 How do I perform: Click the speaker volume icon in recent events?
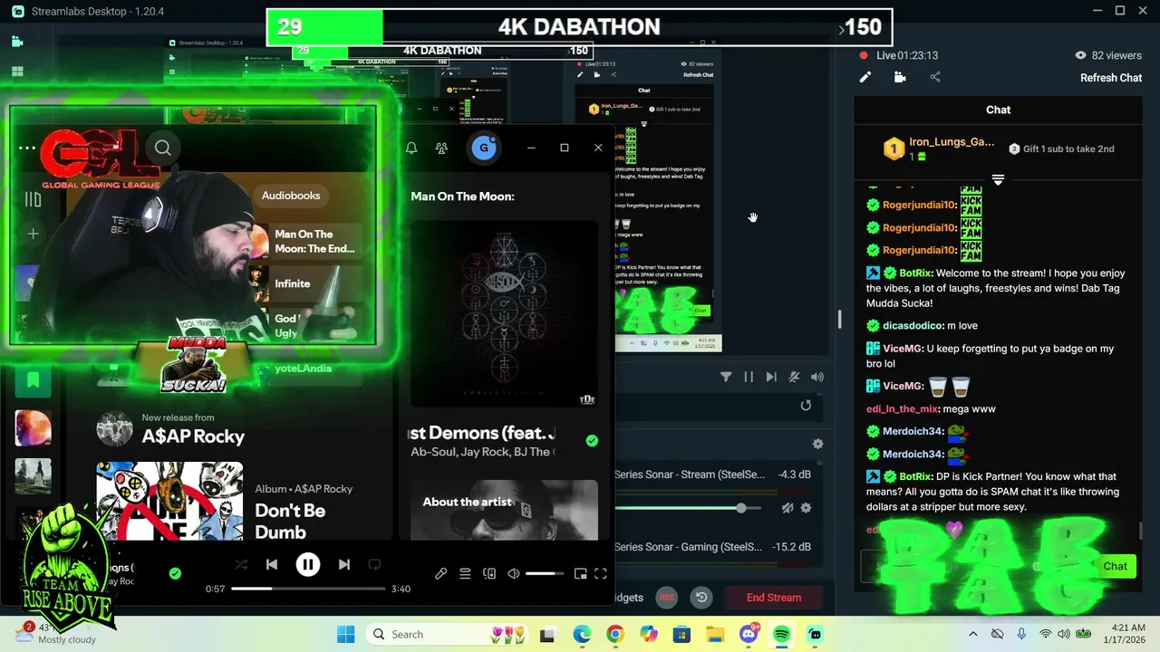click(817, 377)
